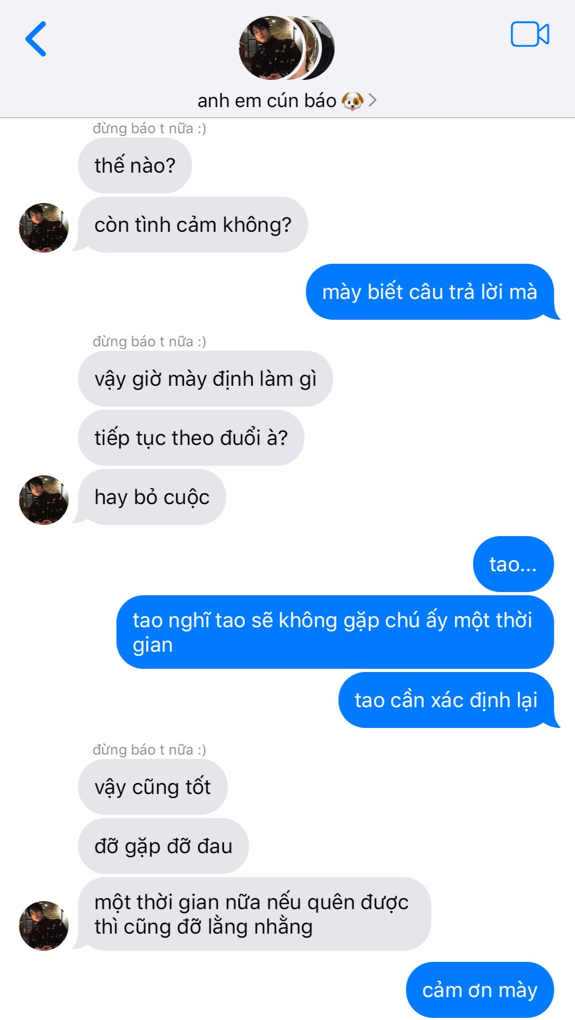Select the 'tao nghĩ tao sẽ không gặp' message

tap(335, 632)
